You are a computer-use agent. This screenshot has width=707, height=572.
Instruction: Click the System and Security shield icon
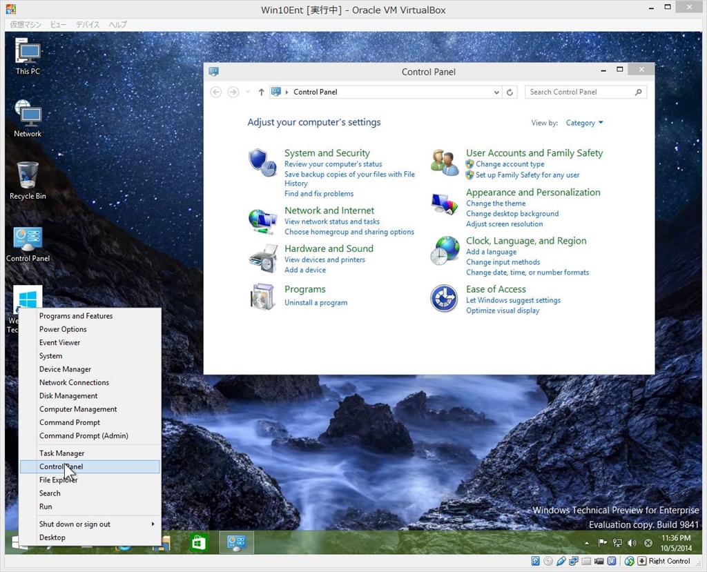[262, 162]
